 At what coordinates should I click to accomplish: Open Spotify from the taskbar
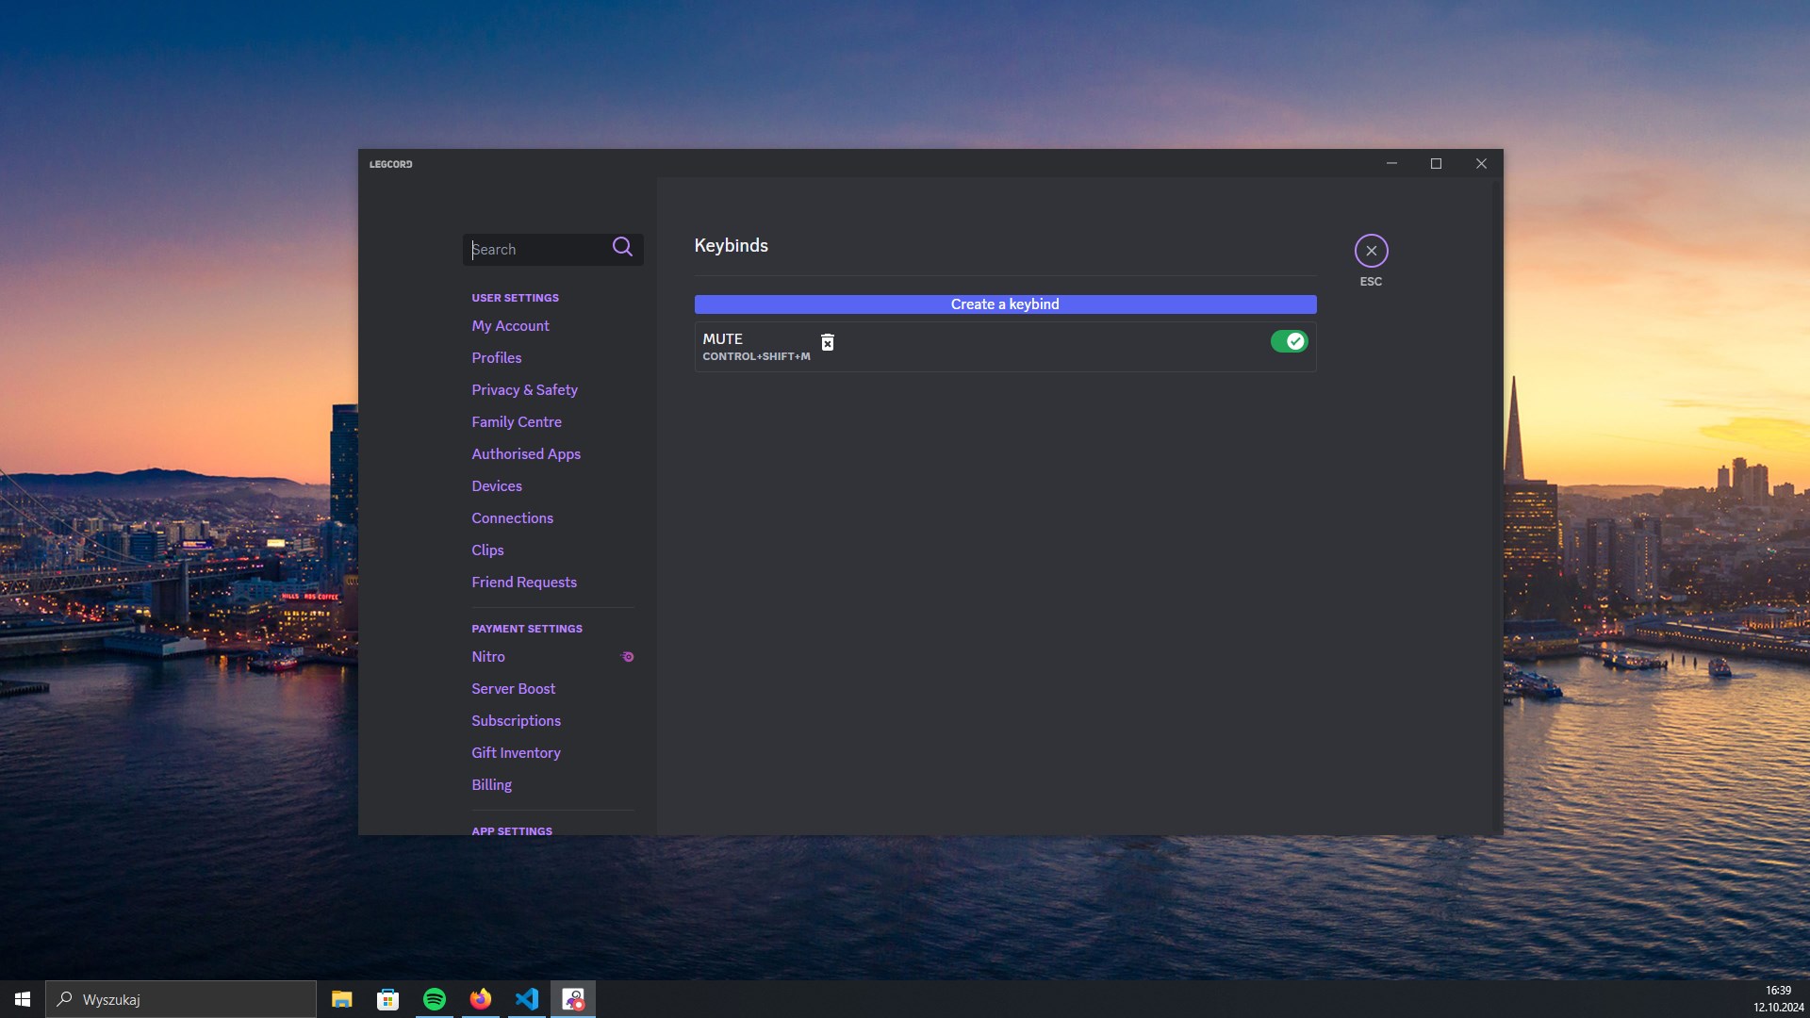(x=435, y=998)
